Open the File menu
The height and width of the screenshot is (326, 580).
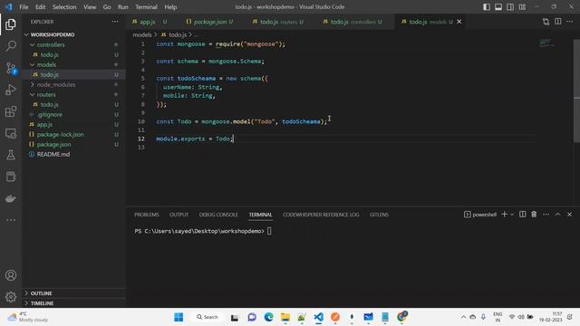point(24,6)
